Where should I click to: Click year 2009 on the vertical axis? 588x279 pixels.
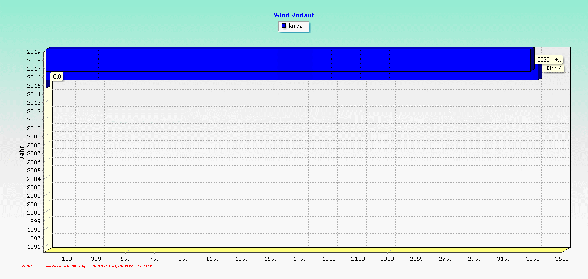[34, 137]
